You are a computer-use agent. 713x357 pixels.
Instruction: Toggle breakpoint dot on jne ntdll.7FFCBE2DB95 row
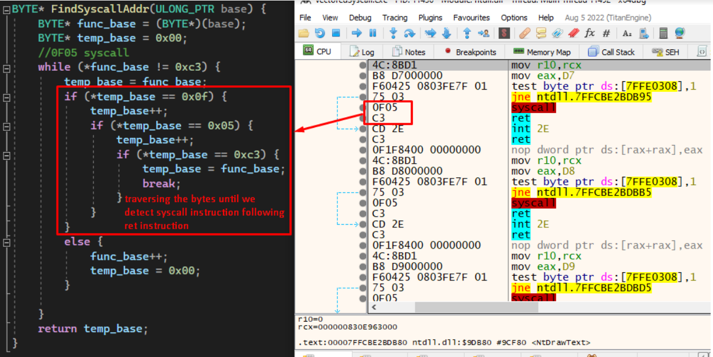(x=363, y=97)
